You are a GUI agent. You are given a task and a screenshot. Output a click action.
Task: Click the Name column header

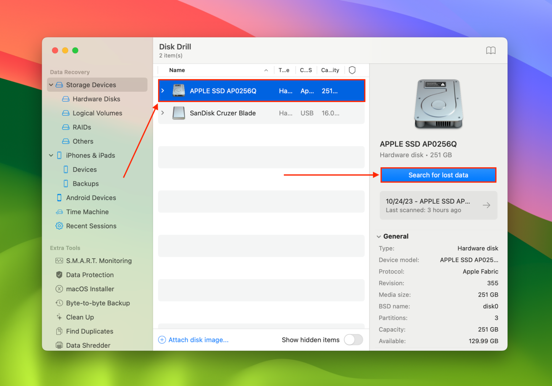(x=177, y=70)
